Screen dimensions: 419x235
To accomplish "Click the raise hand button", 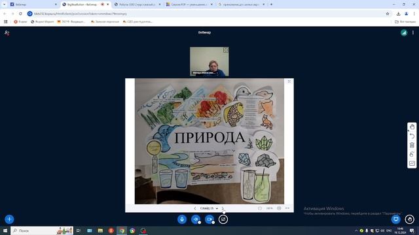I will pos(410,219).
